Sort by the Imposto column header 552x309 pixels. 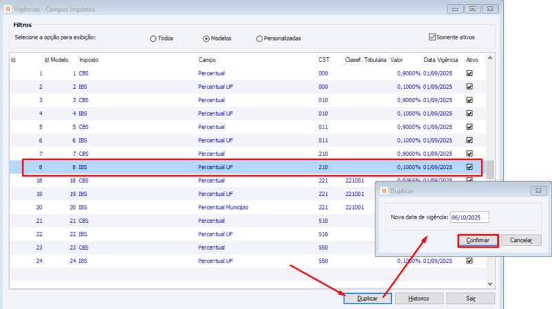(137, 60)
